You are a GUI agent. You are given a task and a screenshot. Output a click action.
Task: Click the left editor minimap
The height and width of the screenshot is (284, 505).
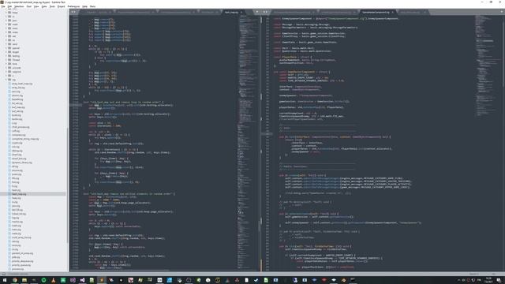point(248,142)
